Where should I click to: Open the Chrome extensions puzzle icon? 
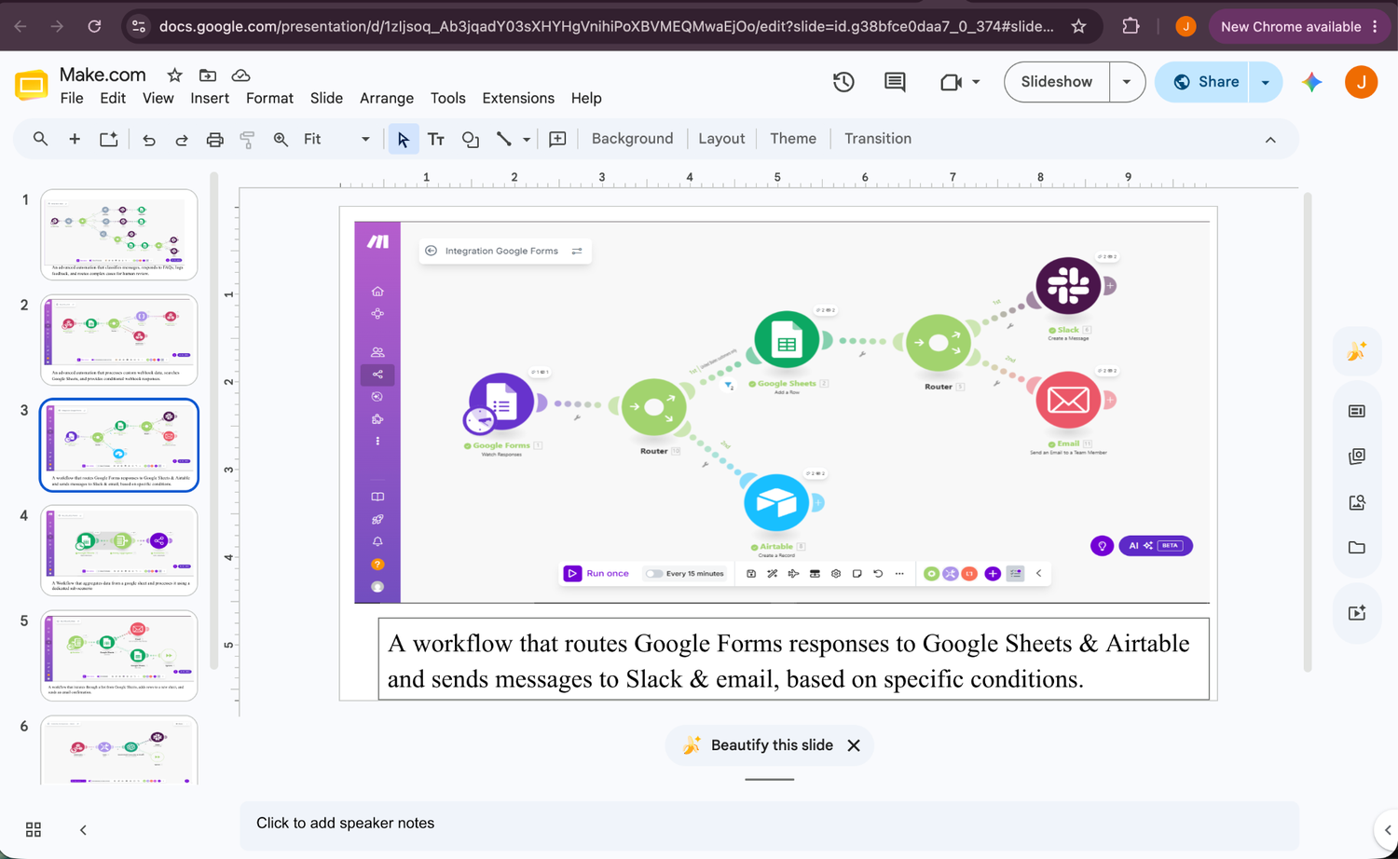1131,26
